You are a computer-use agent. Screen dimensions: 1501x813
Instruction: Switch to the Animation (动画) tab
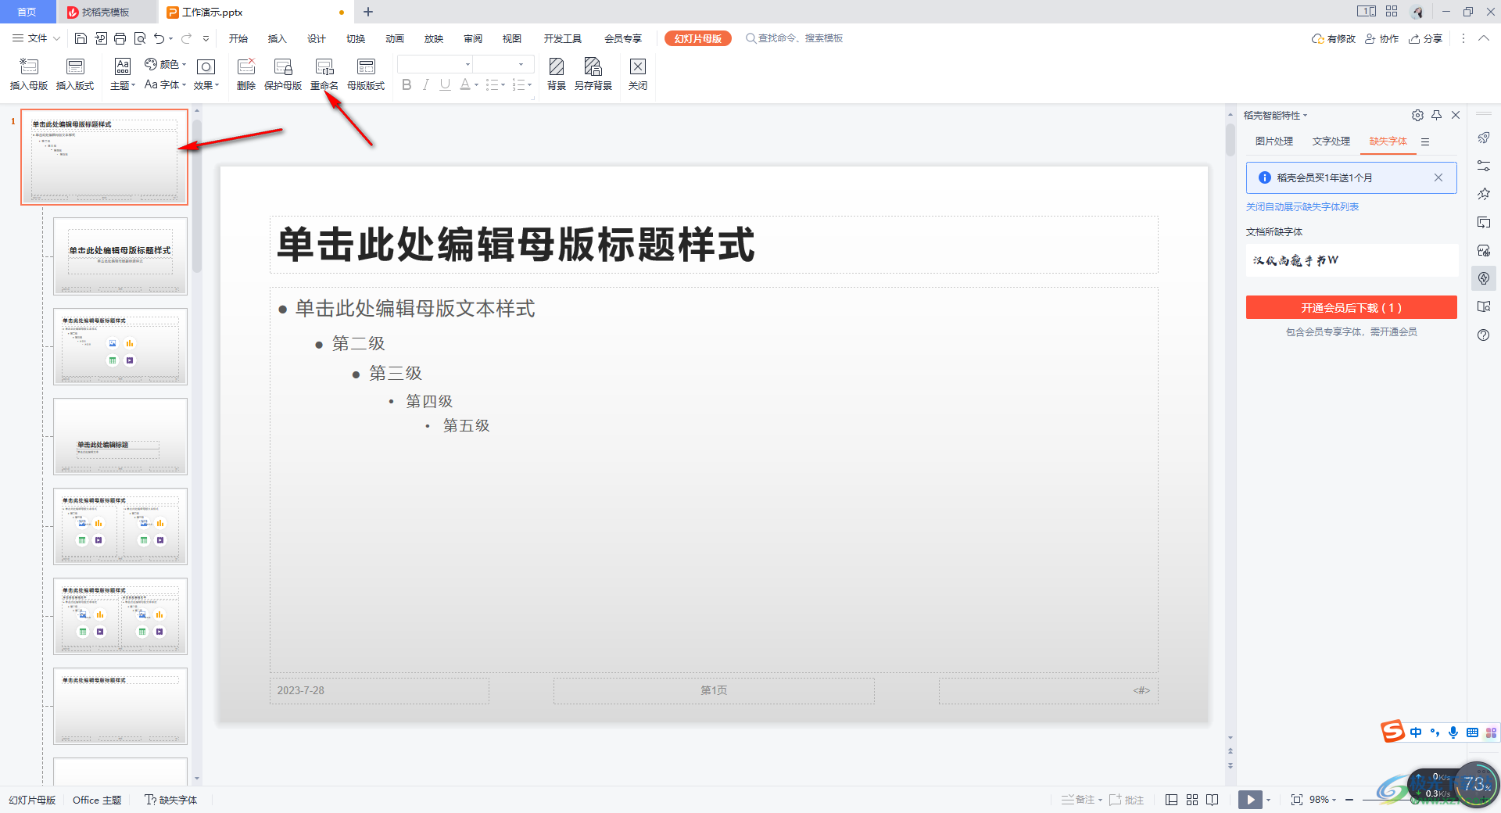pyautogui.click(x=395, y=38)
